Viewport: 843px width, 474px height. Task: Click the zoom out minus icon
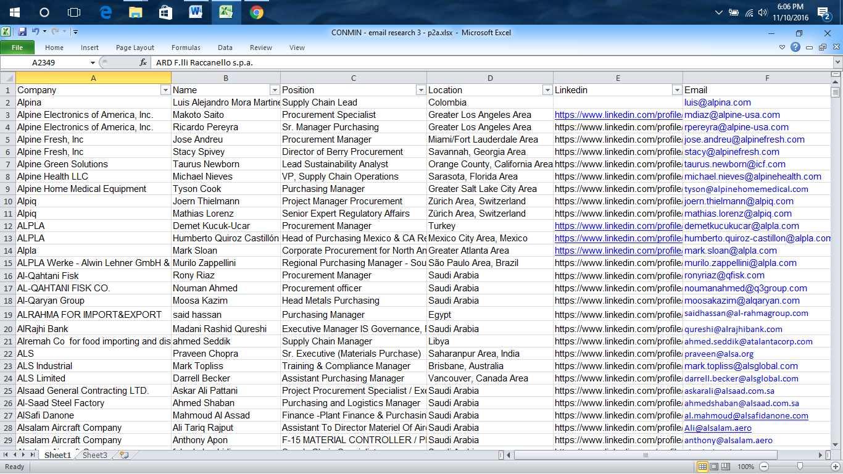point(763,467)
